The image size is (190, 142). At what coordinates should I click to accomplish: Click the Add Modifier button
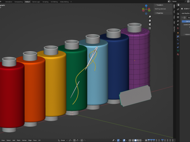coord(186,13)
